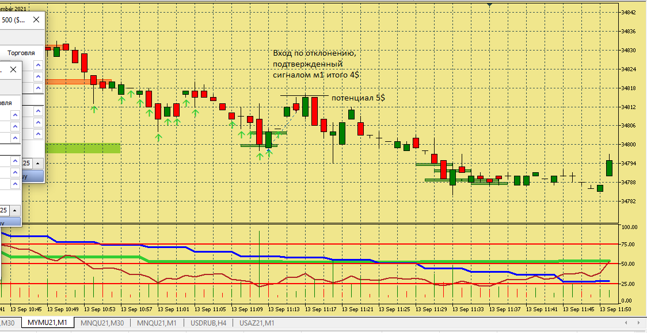Screen dimensions: 647x333
Task: Switch to the USDRUB,H4 chart tab
Action: pos(207,323)
